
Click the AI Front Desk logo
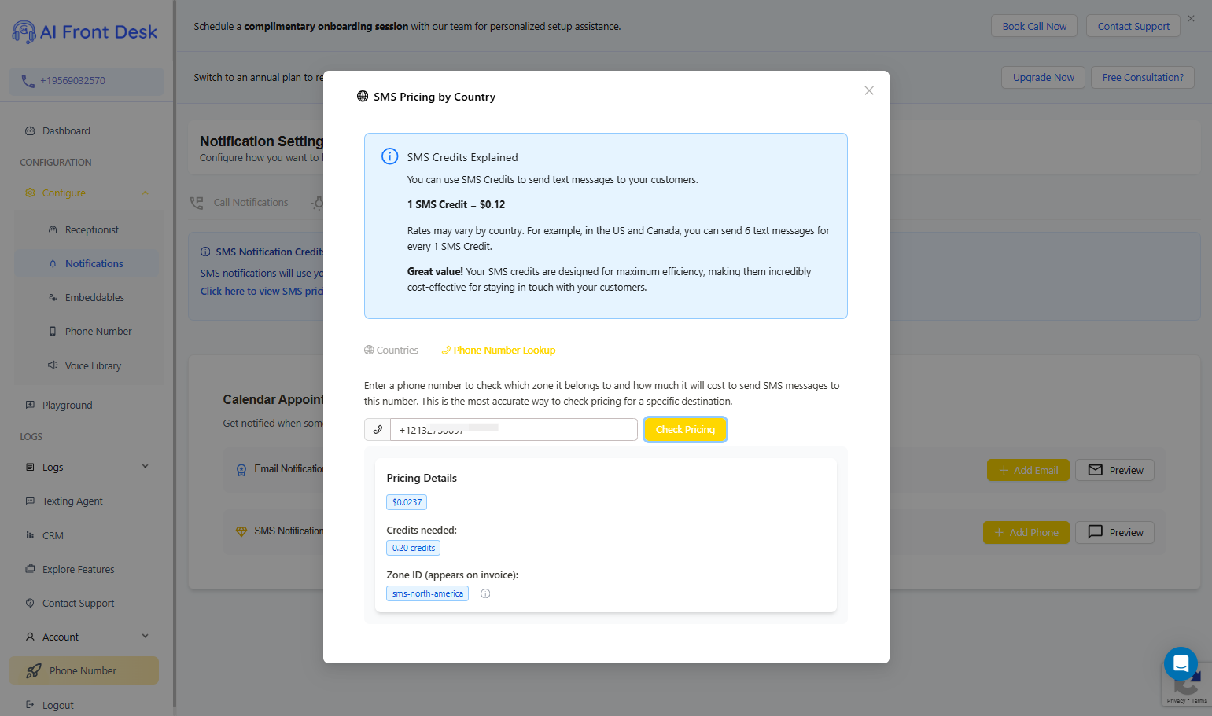pos(85,32)
